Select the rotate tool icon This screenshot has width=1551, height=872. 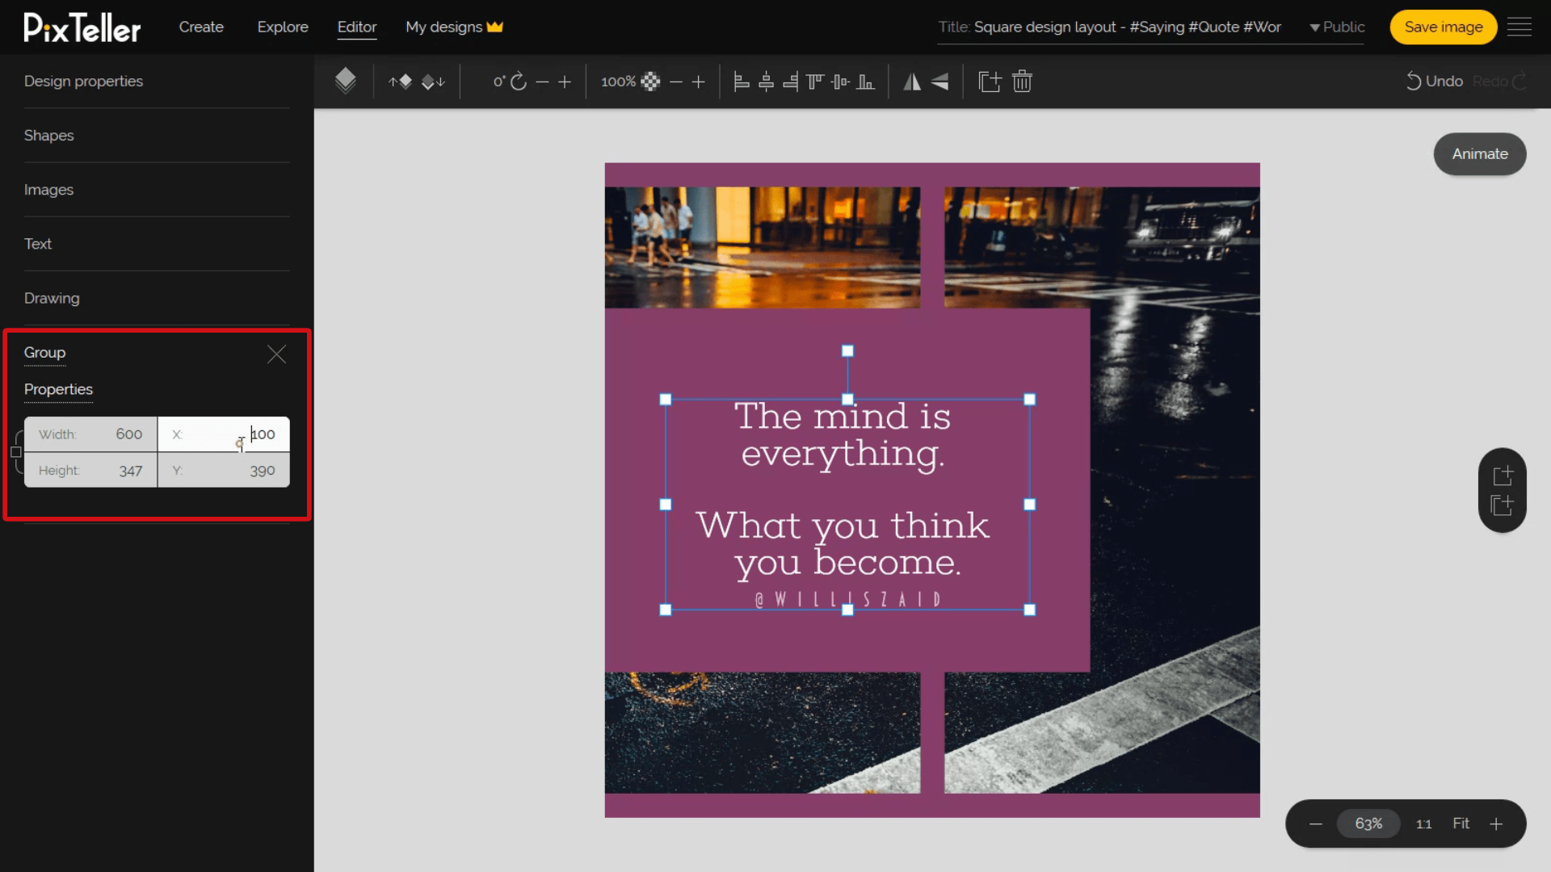point(520,81)
